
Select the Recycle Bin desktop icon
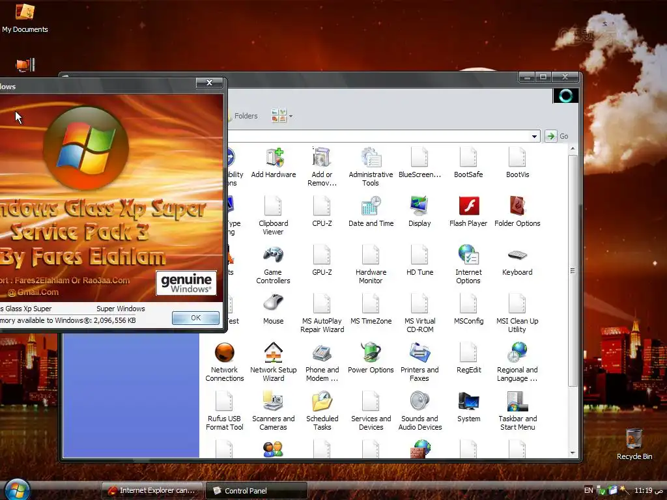(634, 444)
